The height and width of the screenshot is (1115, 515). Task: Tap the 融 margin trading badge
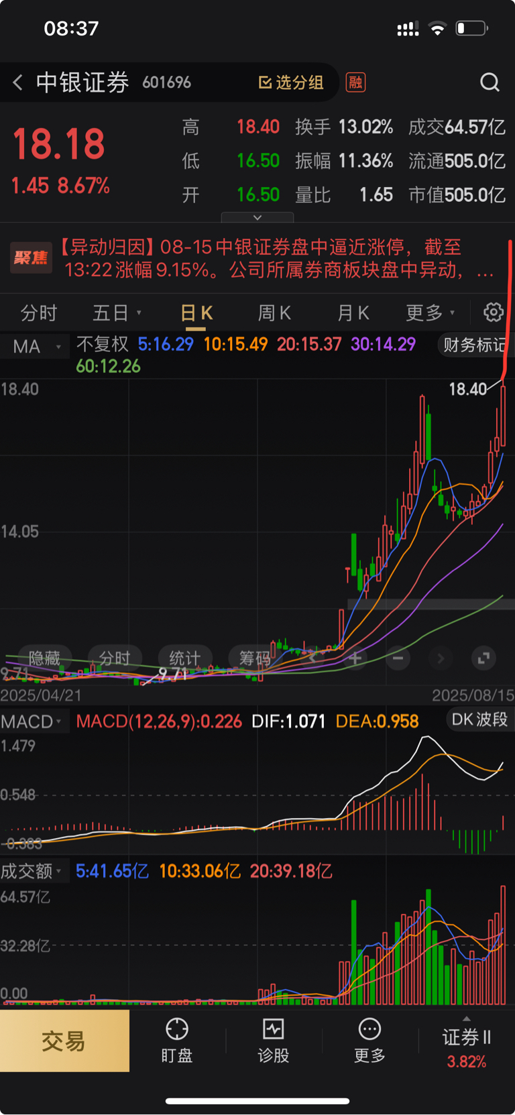coord(355,82)
